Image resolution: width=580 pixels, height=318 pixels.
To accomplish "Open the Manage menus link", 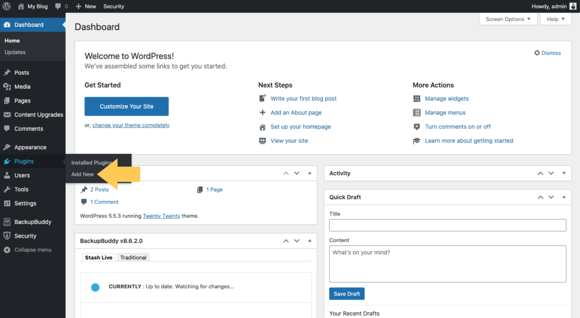I will tap(445, 113).
